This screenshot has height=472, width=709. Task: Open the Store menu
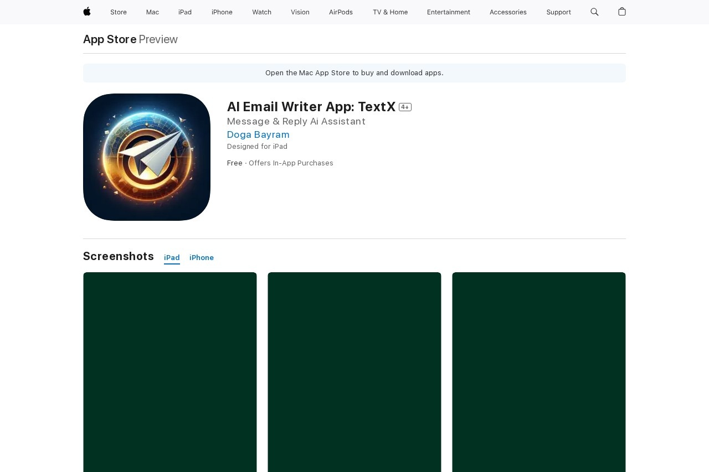[x=119, y=12]
